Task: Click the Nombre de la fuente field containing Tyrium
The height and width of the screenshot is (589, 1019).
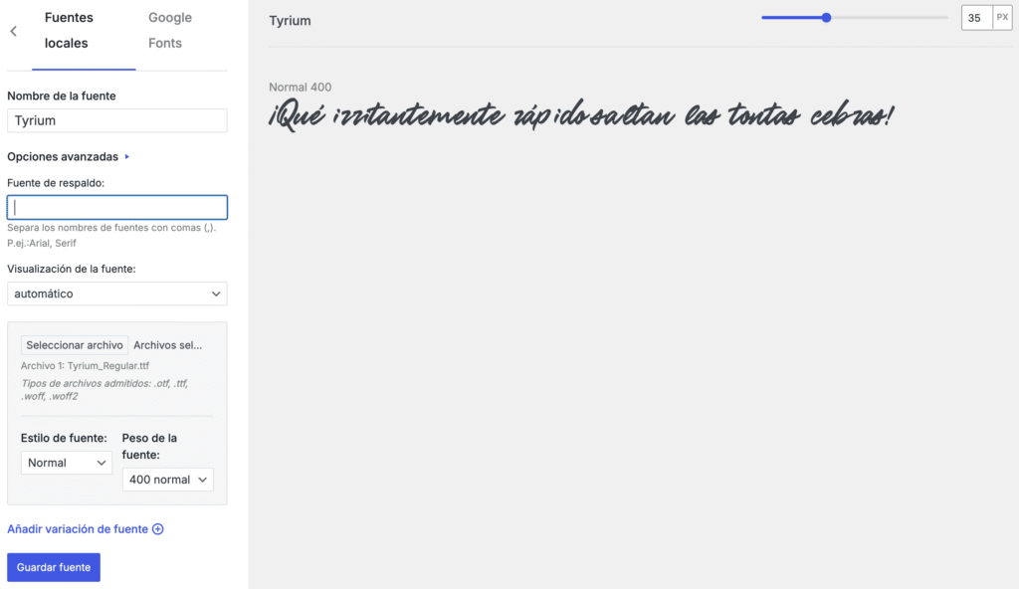Action: coord(116,119)
